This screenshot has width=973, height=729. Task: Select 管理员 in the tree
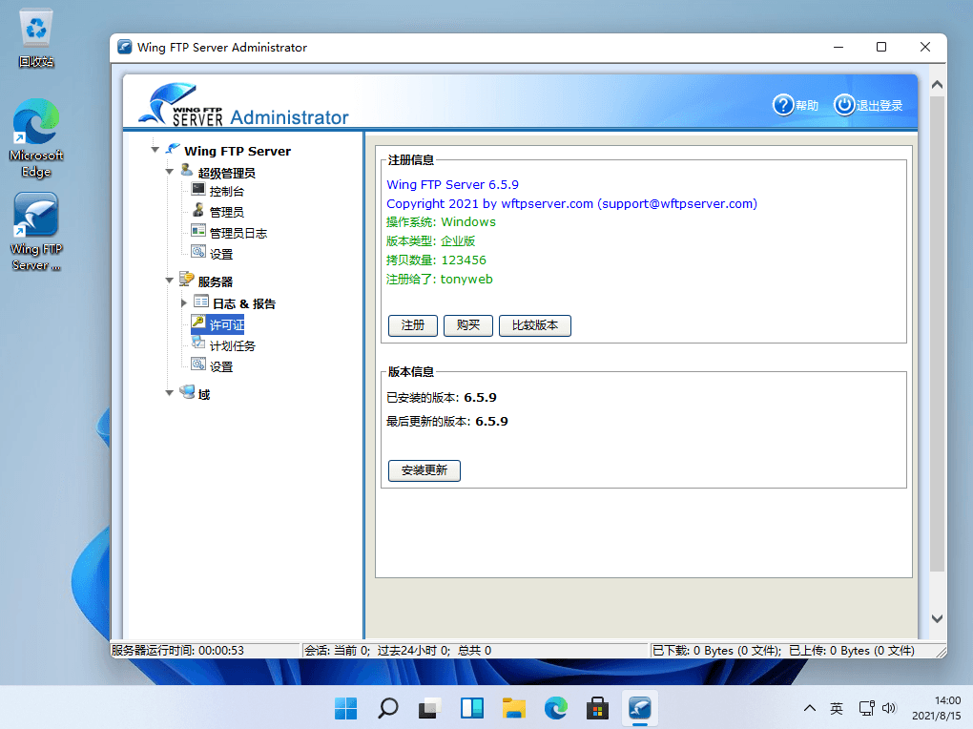click(226, 213)
